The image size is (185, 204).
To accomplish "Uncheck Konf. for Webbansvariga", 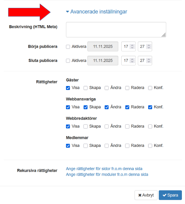I will click(150, 107).
